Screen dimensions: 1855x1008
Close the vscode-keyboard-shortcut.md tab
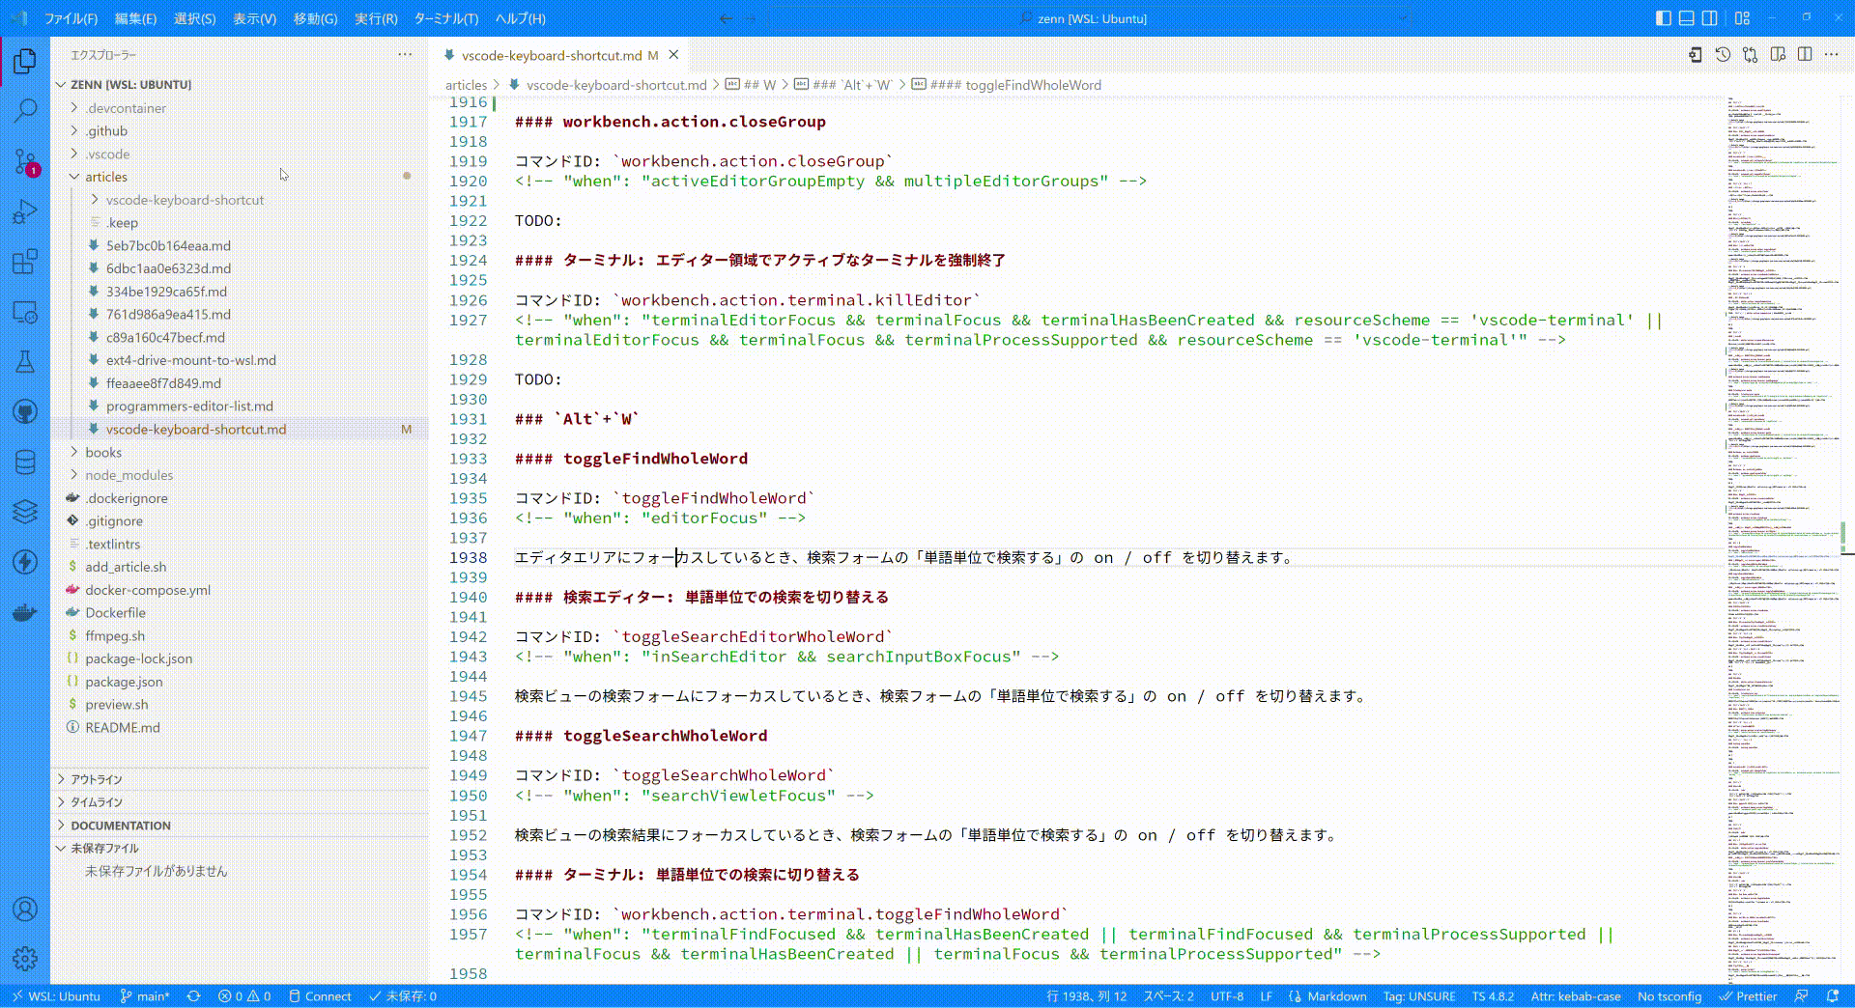click(674, 55)
